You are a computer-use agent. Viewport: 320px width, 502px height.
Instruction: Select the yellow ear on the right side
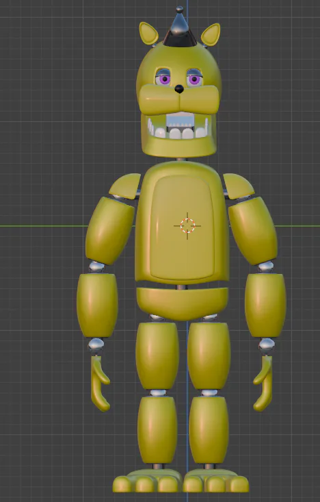click(211, 34)
